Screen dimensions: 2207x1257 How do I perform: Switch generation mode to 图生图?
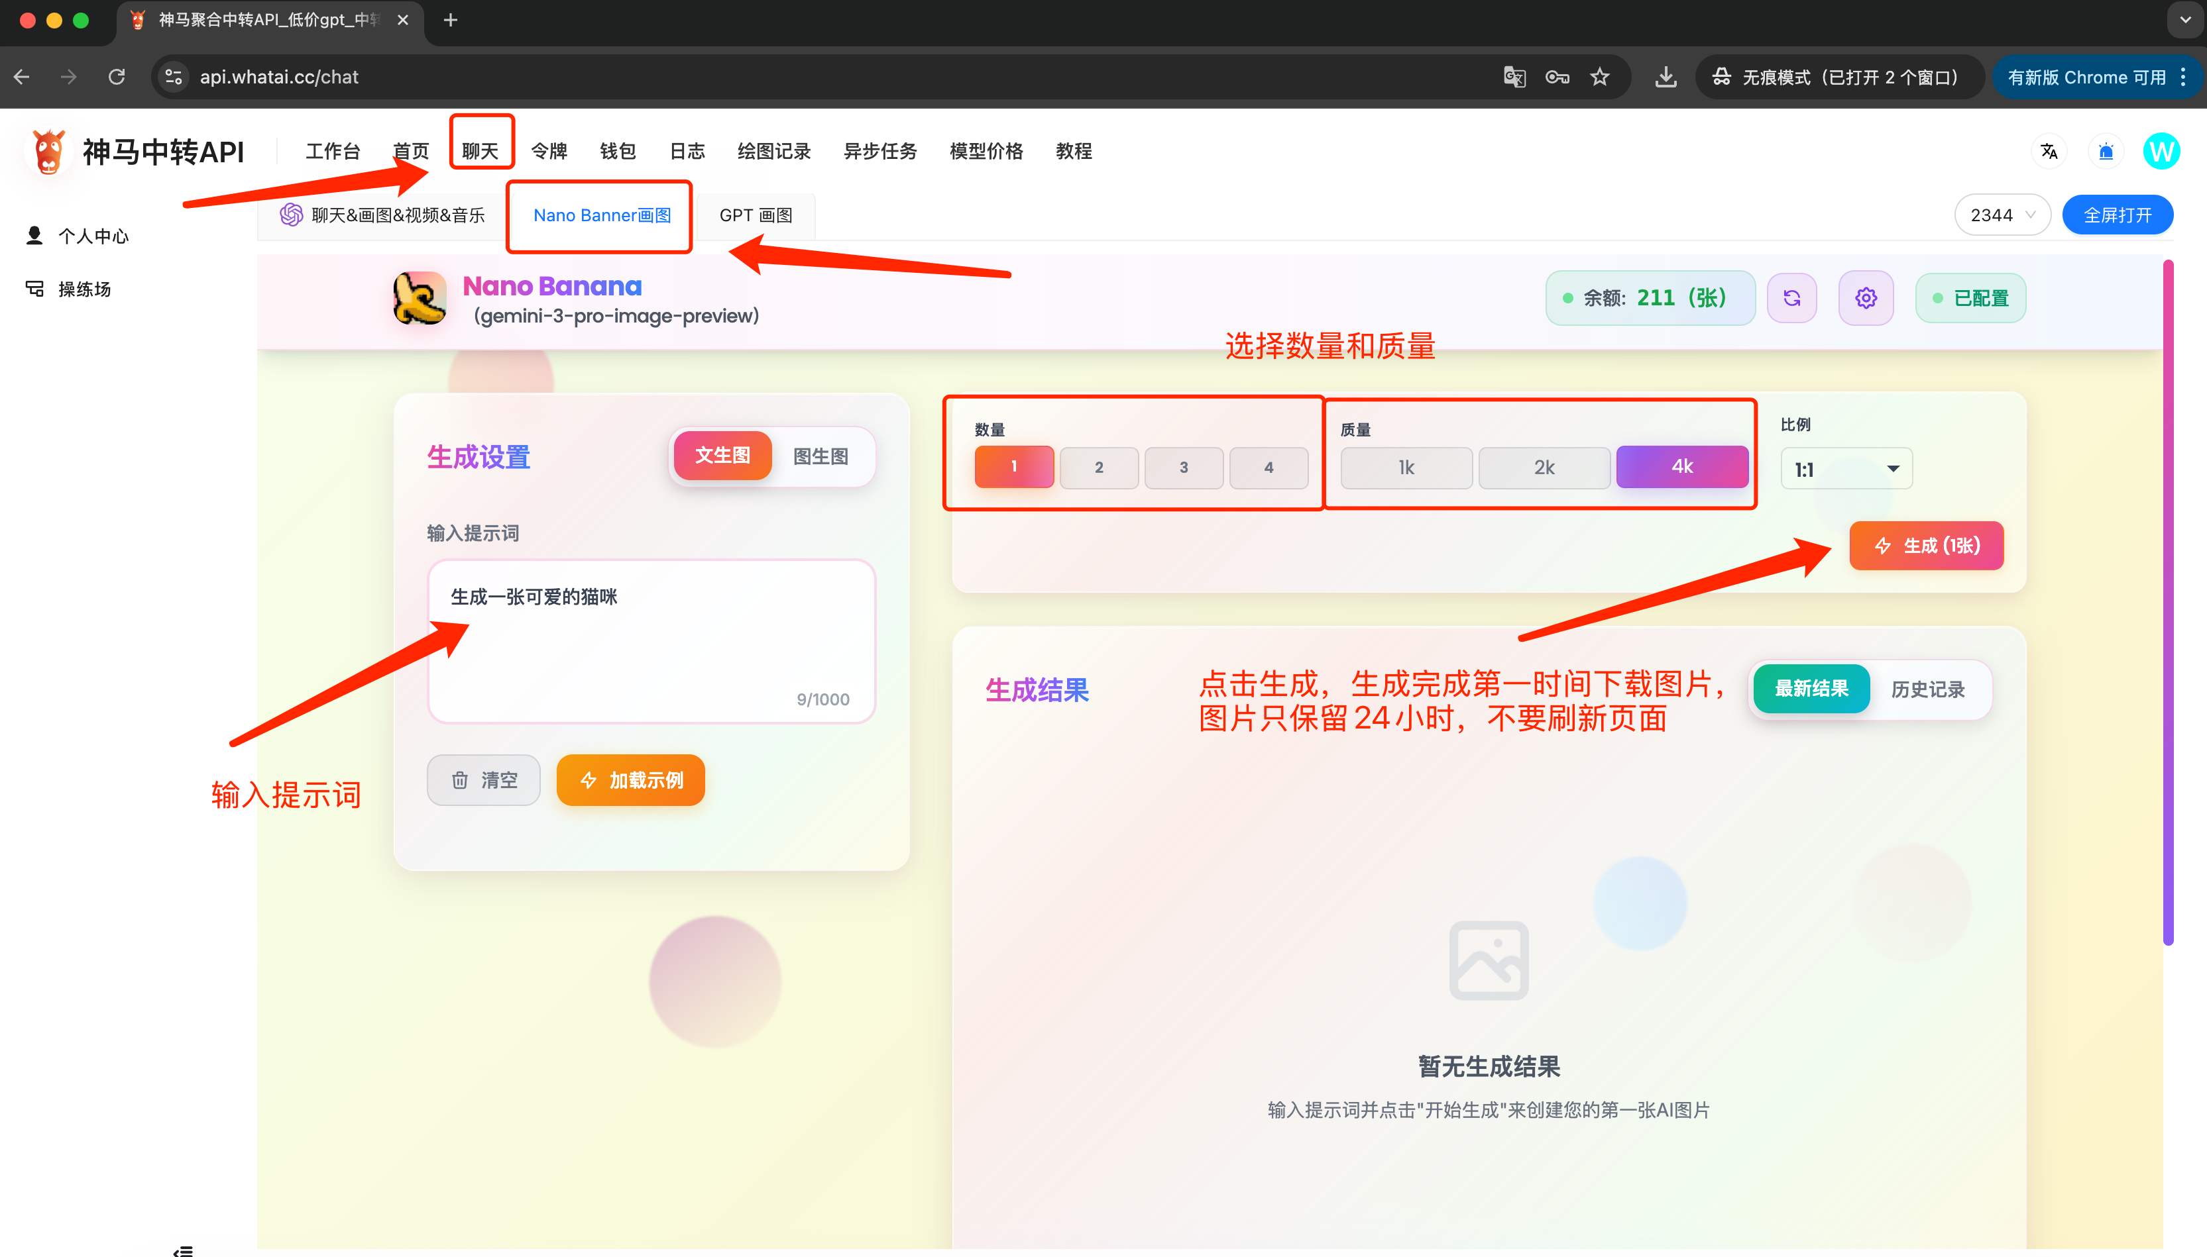[x=821, y=456]
